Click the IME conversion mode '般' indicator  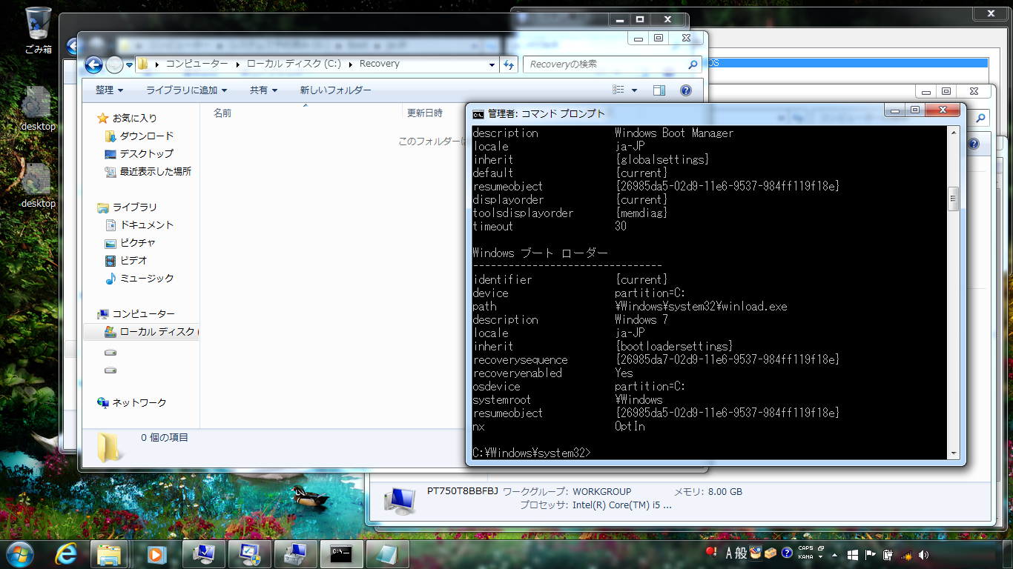pyautogui.click(x=742, y=553)
